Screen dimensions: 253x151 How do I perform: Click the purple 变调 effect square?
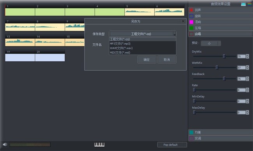pos(192,139)
